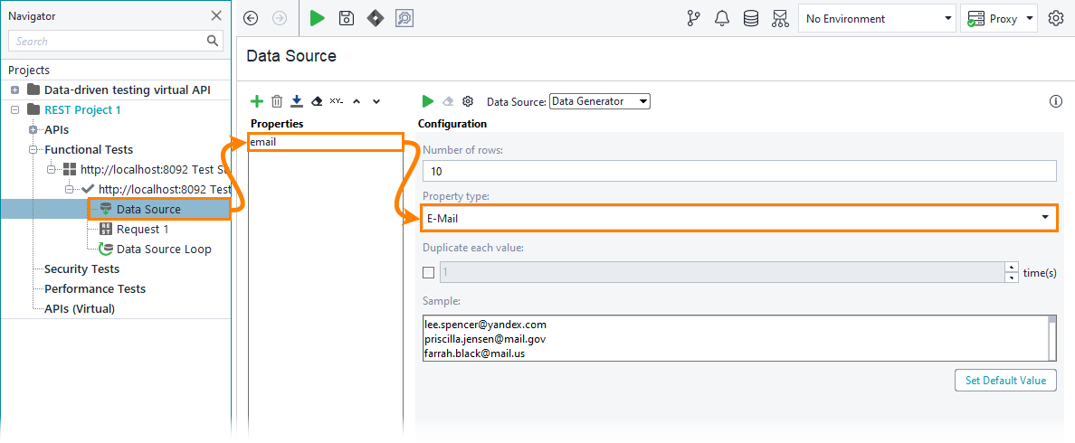Screen dimensions: 1075x443
Task: Click the network topology icon in top toolbar
Action: point(779,18)
